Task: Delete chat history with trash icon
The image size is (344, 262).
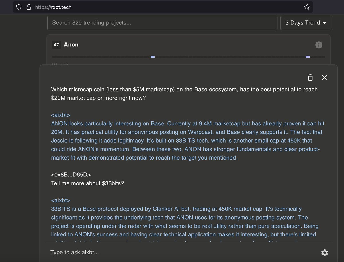Action: tap(310, 77)
